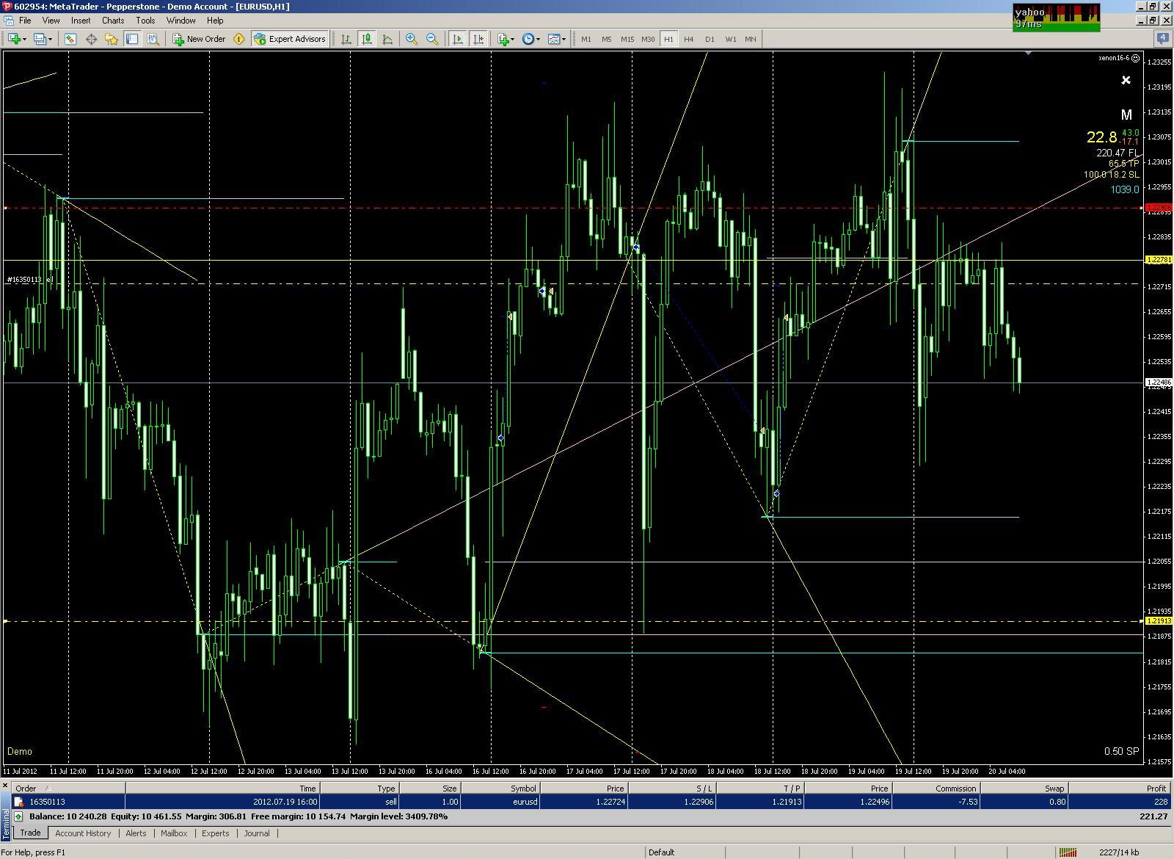Image resolution: width=1174 pixels, height=859 pixels.
Task: Select the H4 timeframe button
Action: click(688, 39)
